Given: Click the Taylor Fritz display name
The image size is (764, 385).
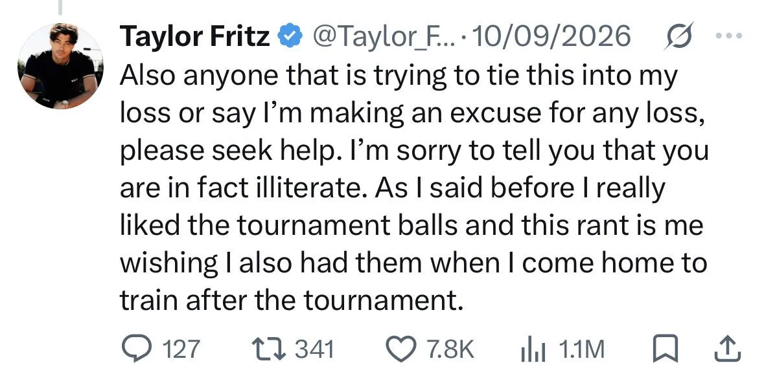Looking at the screenshot, I should [195, 36].
